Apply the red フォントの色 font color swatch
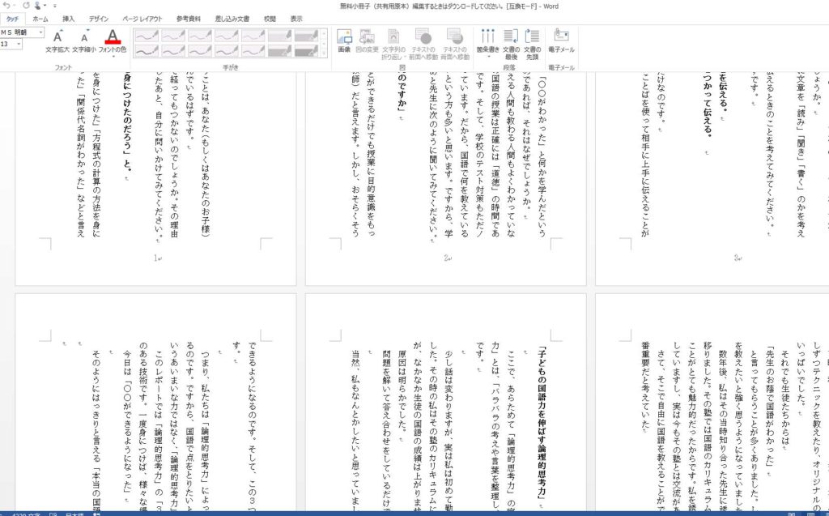Screen dimensions: 829x516 click(113, 36)
